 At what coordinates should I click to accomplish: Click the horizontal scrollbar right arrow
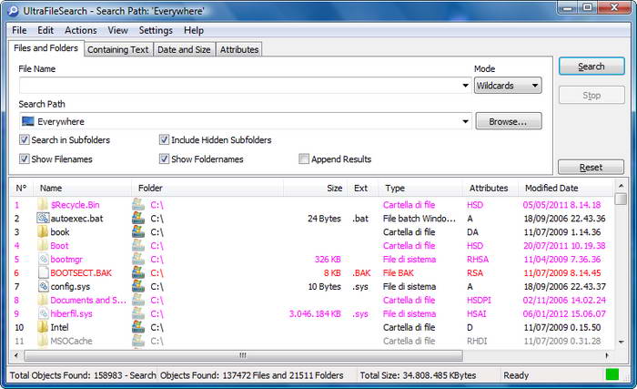coord(607,355)
